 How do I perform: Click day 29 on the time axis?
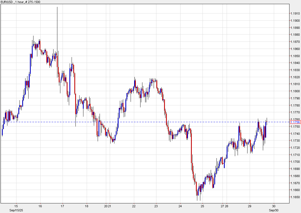[250, 206]
